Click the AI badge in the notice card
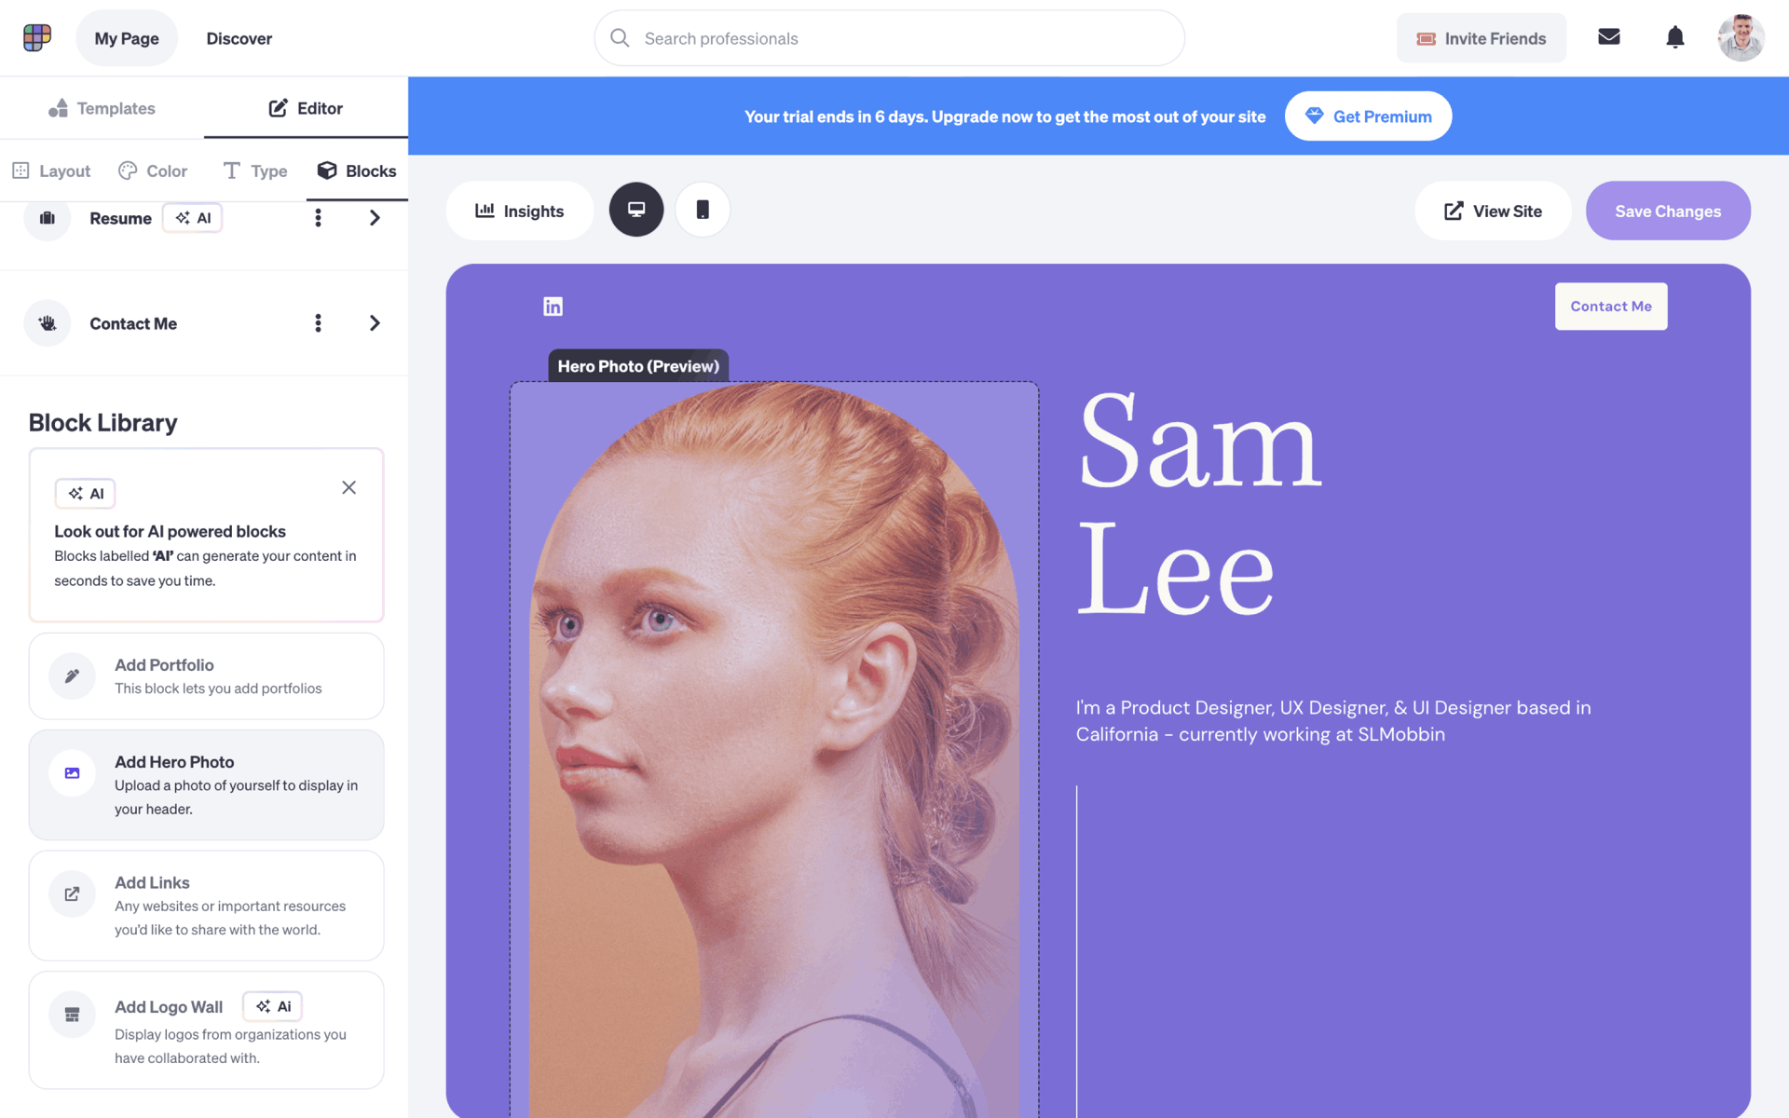 tap(85, 494)
